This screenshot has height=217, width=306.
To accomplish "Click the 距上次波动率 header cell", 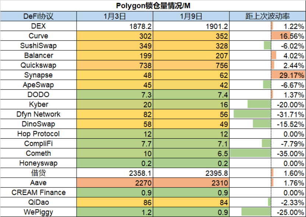I will 268,16.
